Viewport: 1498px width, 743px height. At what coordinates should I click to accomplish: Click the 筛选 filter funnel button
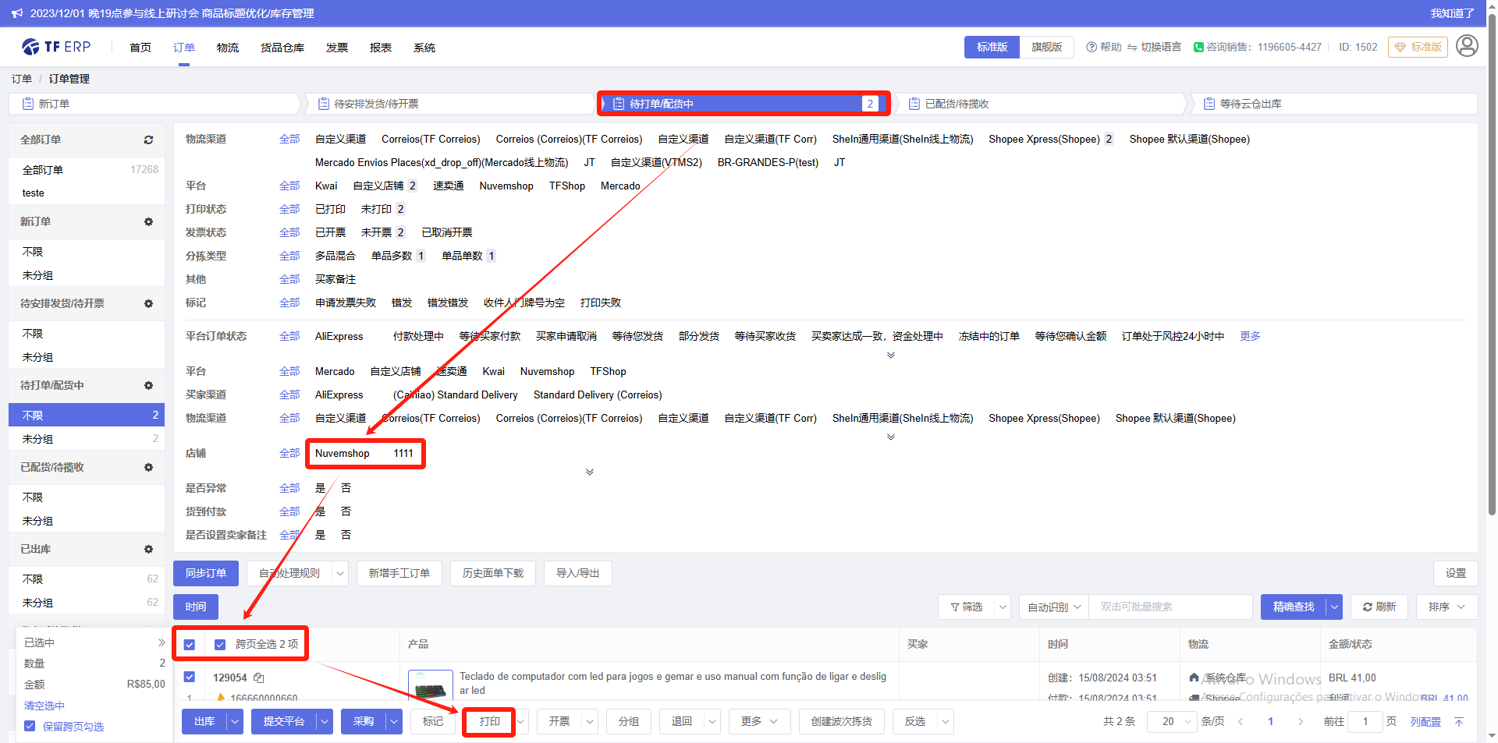pyautogui.click(x=966, y=607)
